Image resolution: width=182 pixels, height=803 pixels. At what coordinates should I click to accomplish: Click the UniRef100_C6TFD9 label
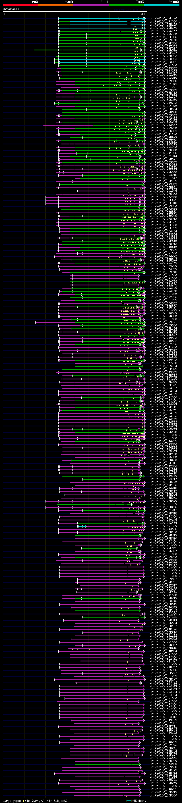(163, 504)
